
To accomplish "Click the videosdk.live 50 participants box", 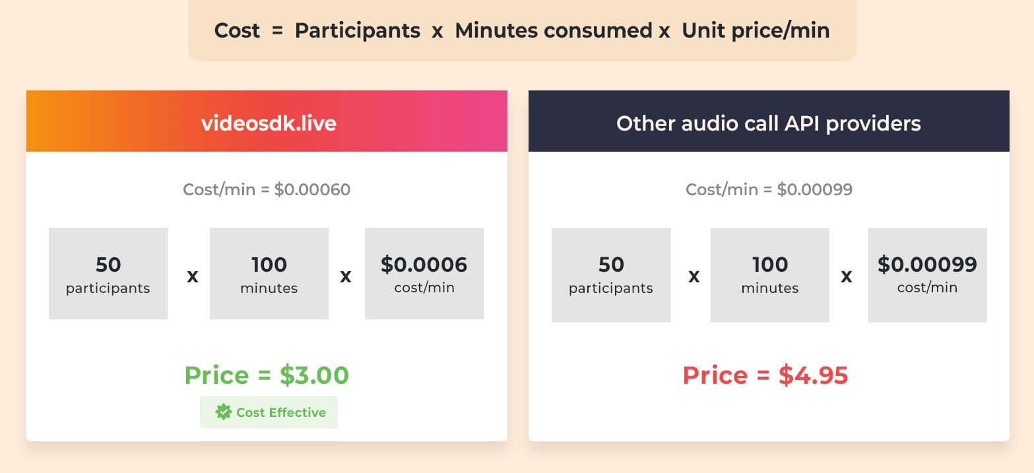I will pos(108,274).
